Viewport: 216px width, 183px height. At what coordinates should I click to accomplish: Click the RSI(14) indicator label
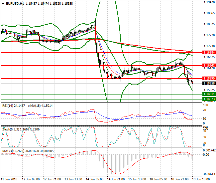pos(10,105)
